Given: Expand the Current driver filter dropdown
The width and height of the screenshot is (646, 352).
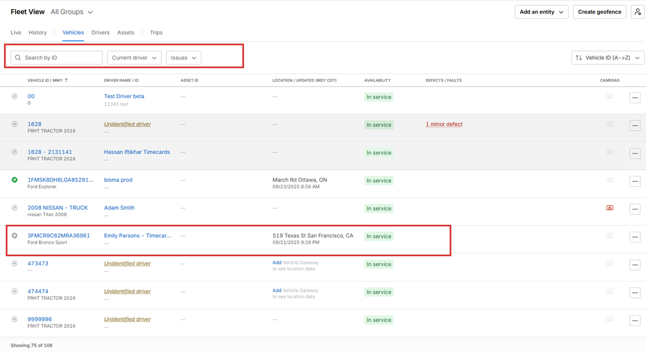Looking at the screenshot, I should click(134, 58).
